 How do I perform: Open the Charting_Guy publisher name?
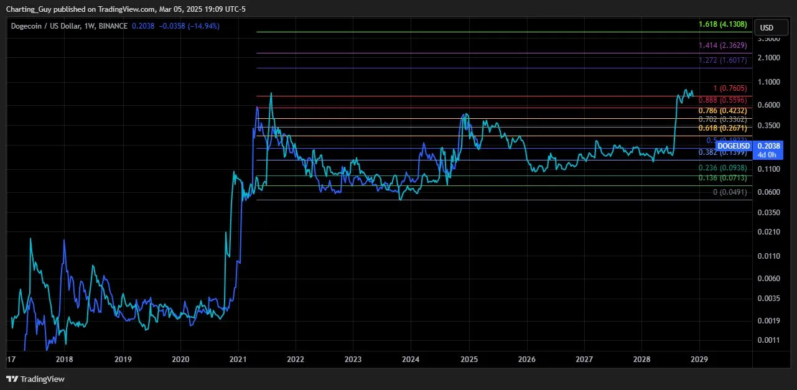coord(28,9)
